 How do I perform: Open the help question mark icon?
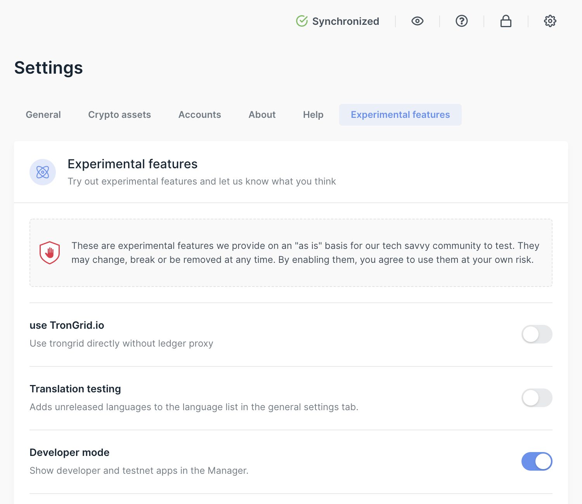(x=461, y=21)
